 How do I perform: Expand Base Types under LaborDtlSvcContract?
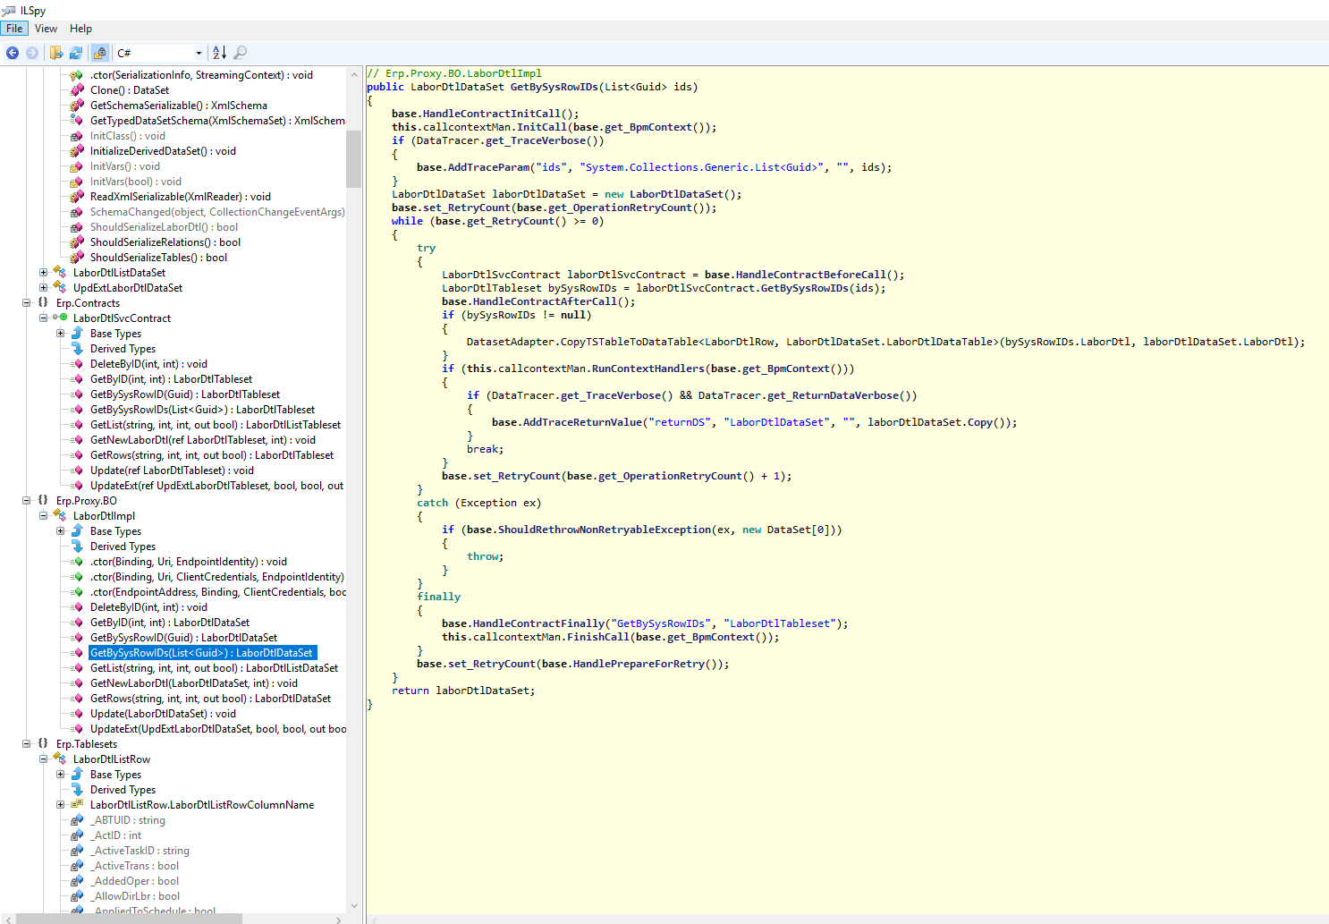tap(61, 334)
